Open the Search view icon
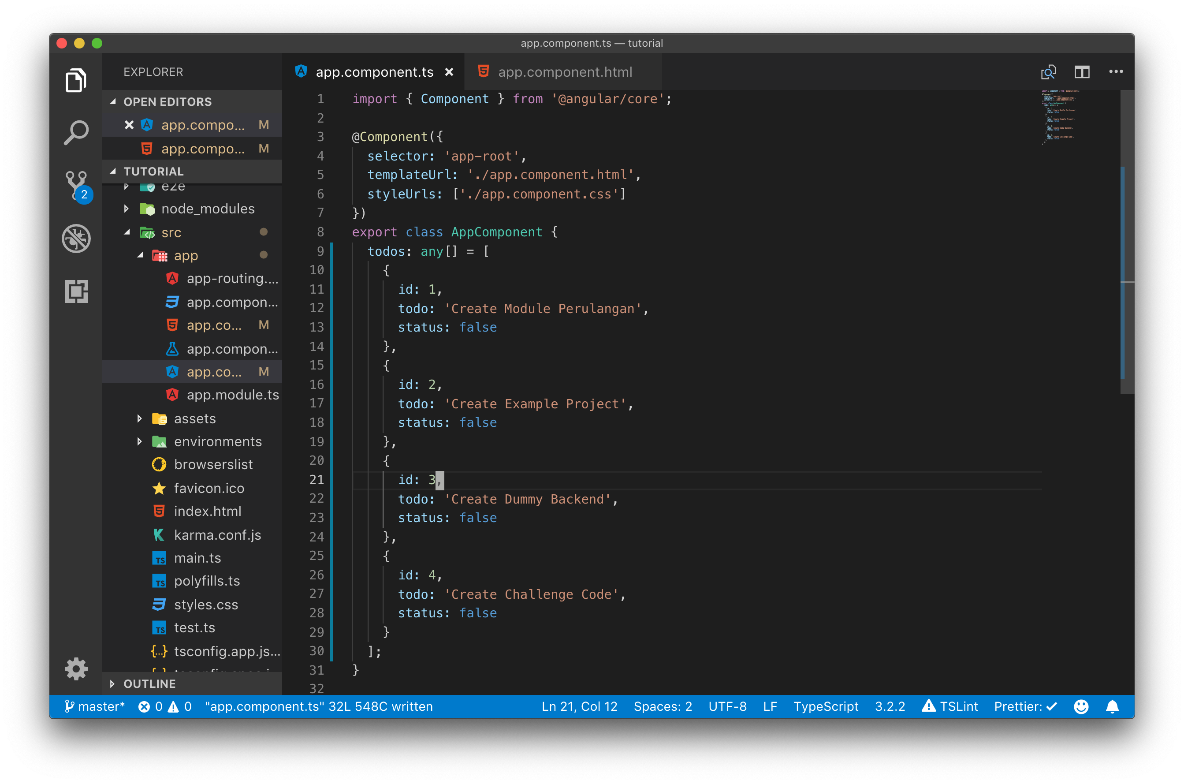 (x=76, y=132)
